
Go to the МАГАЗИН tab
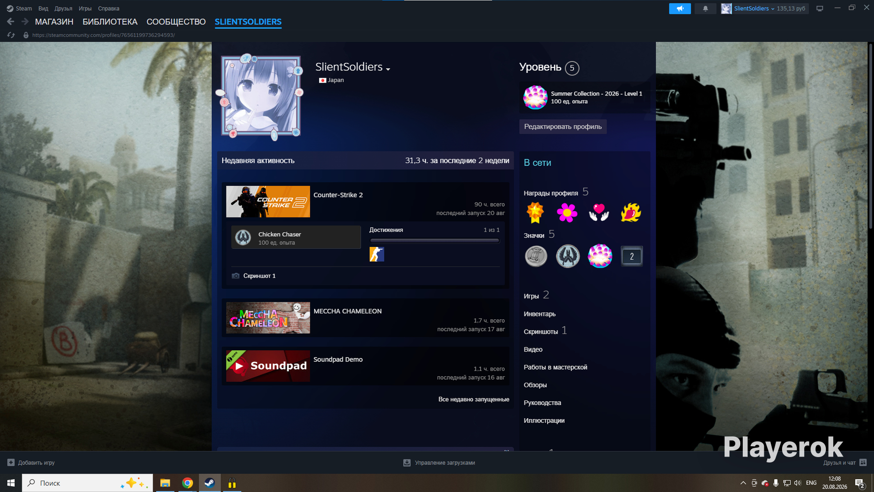(x=54, y=22)
